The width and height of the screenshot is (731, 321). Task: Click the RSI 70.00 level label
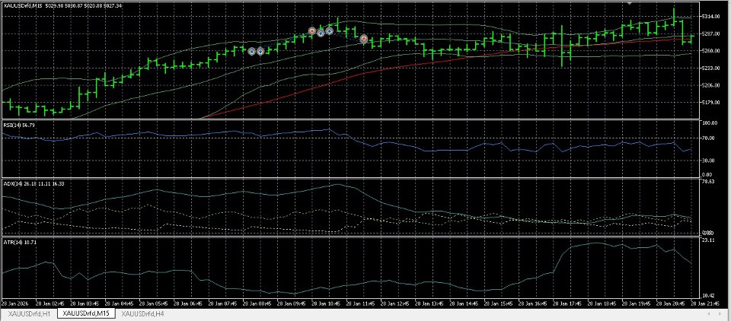coord(709,138)
